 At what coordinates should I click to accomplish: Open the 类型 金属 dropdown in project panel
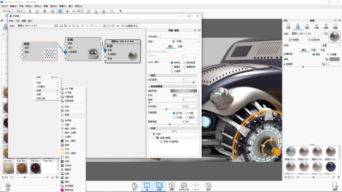click(x=331, y=45)
